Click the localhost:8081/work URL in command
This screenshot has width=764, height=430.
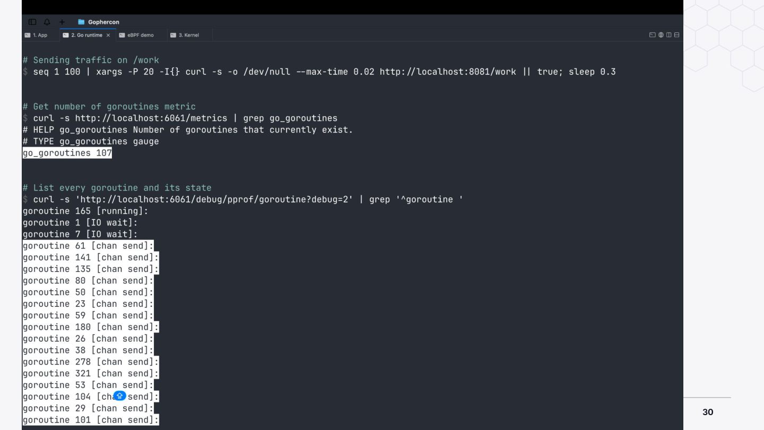click(447, 71)
